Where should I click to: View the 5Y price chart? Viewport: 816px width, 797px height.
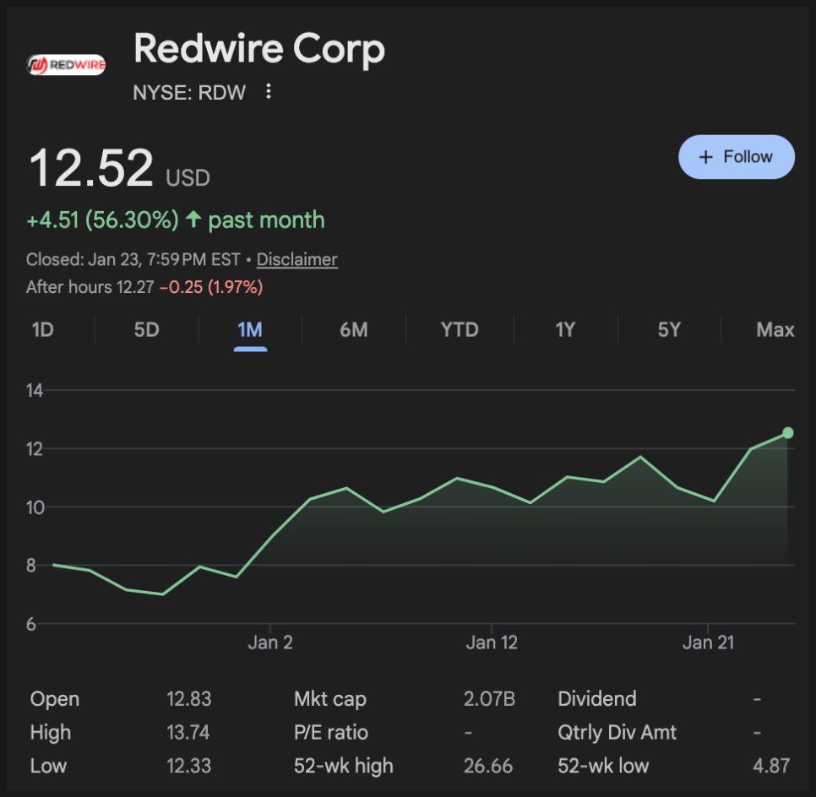coord(669,330)
